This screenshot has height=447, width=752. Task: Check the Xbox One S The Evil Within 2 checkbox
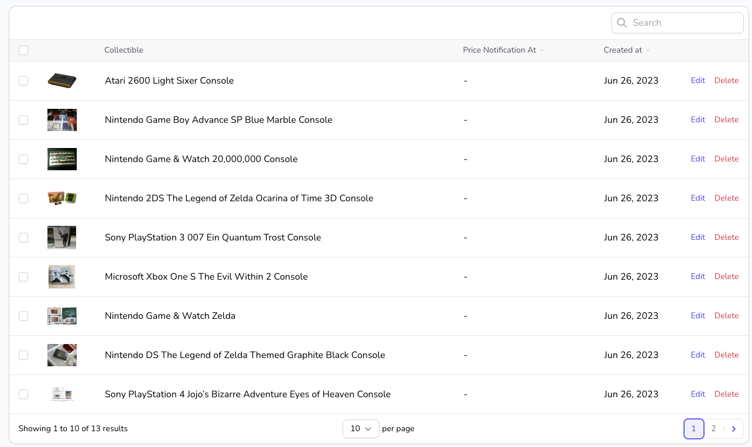point(23,277)
